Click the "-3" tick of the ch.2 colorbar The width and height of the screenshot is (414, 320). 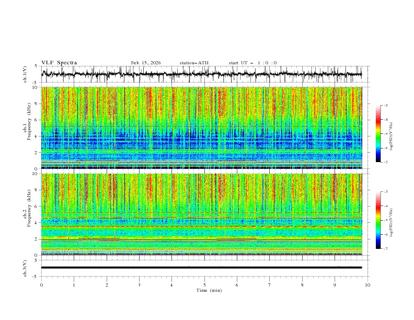pos(385,192)
